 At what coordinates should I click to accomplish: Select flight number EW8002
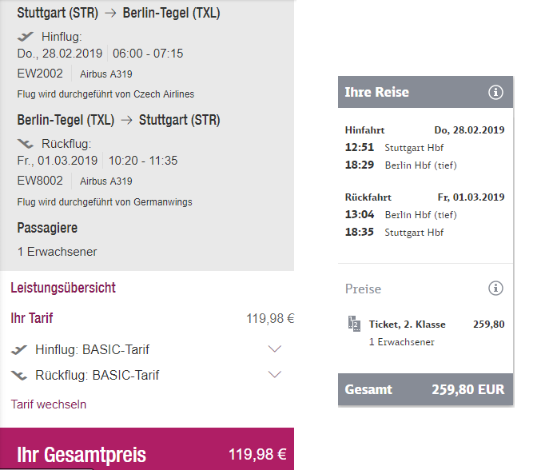point(40,181)
